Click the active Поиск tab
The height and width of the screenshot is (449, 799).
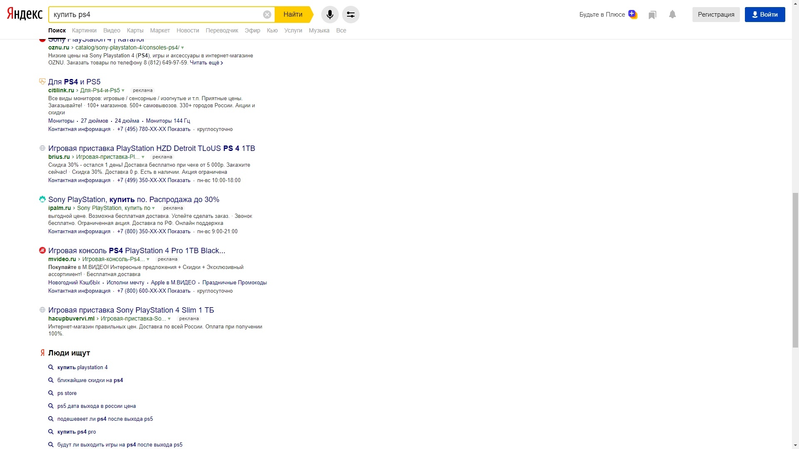coord(57,30)
